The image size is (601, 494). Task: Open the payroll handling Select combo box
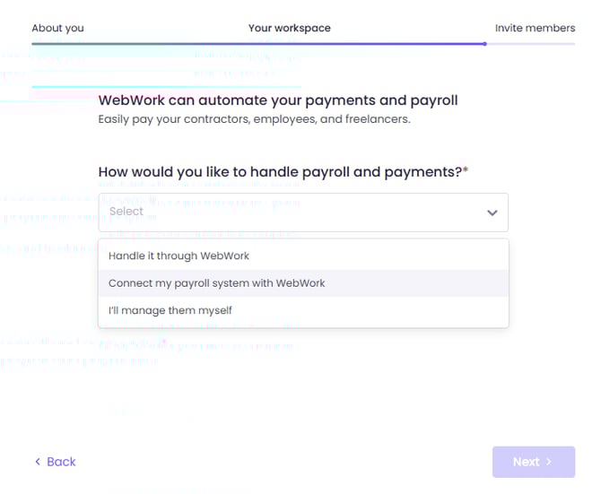302,212
